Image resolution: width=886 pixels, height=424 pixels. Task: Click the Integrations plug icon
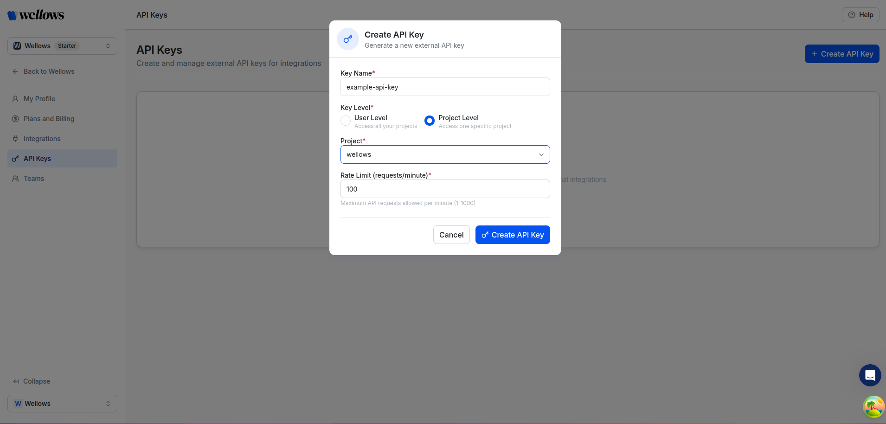pos(15,138)
